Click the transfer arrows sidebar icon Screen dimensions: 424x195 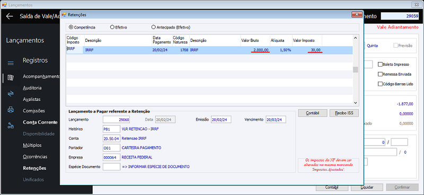11,94
